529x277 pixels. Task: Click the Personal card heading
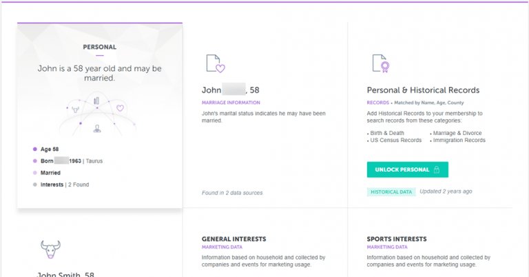(x=99, y=48)
